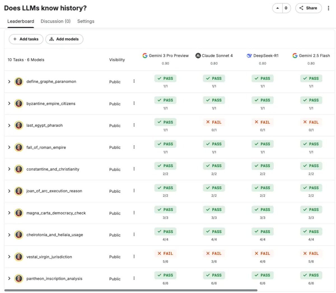Expand the fall_of_roman_empire row

9,147
